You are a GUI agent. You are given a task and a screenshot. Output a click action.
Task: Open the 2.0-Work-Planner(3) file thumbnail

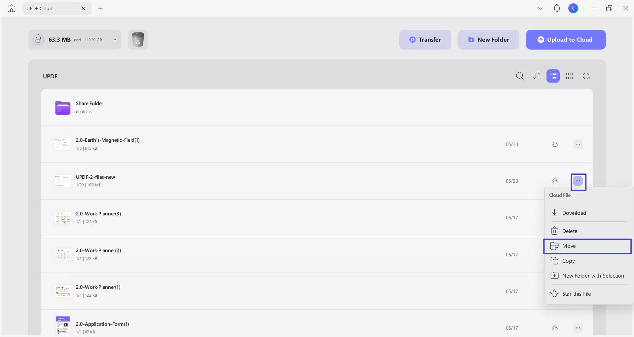63,218
